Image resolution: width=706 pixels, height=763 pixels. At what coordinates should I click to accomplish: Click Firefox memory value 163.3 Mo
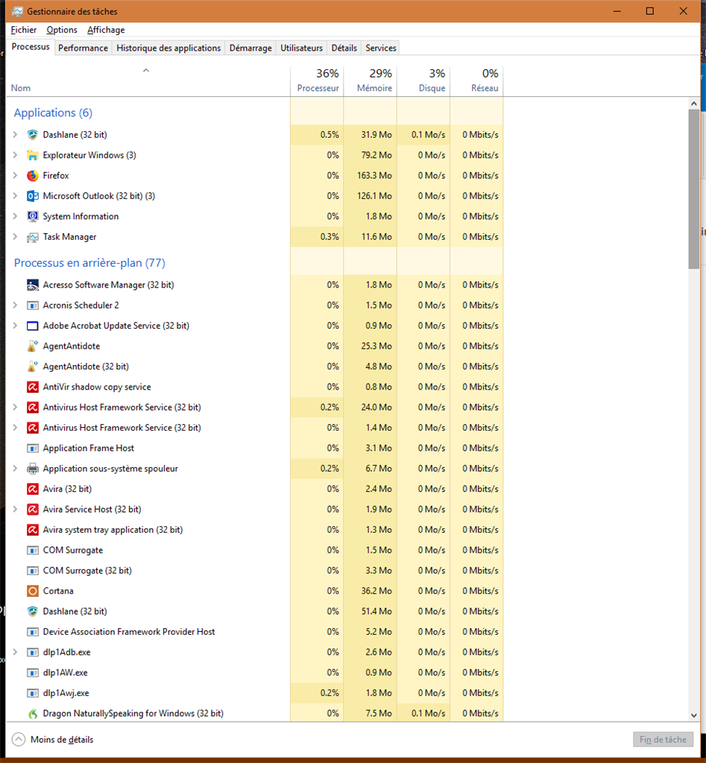point(374,176)
